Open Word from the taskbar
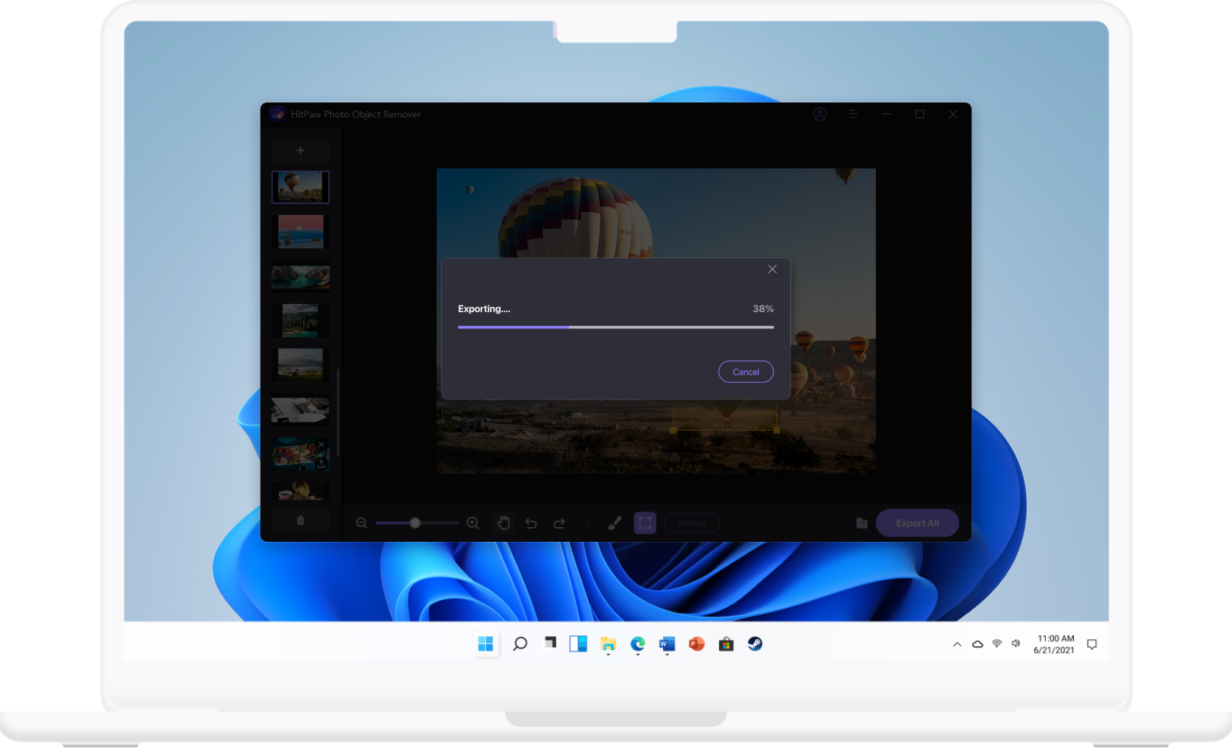Screen dimensions: 1232x748 click(x=667, y=644)
